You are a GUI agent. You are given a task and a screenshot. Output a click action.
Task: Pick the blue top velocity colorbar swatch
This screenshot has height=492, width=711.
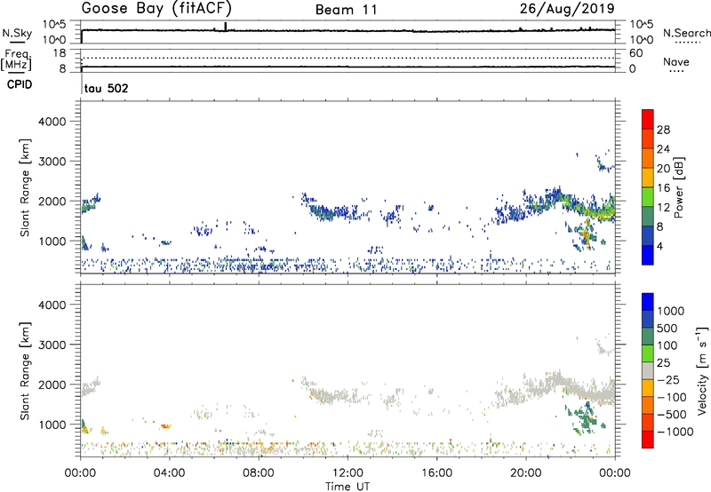point(648,302)
